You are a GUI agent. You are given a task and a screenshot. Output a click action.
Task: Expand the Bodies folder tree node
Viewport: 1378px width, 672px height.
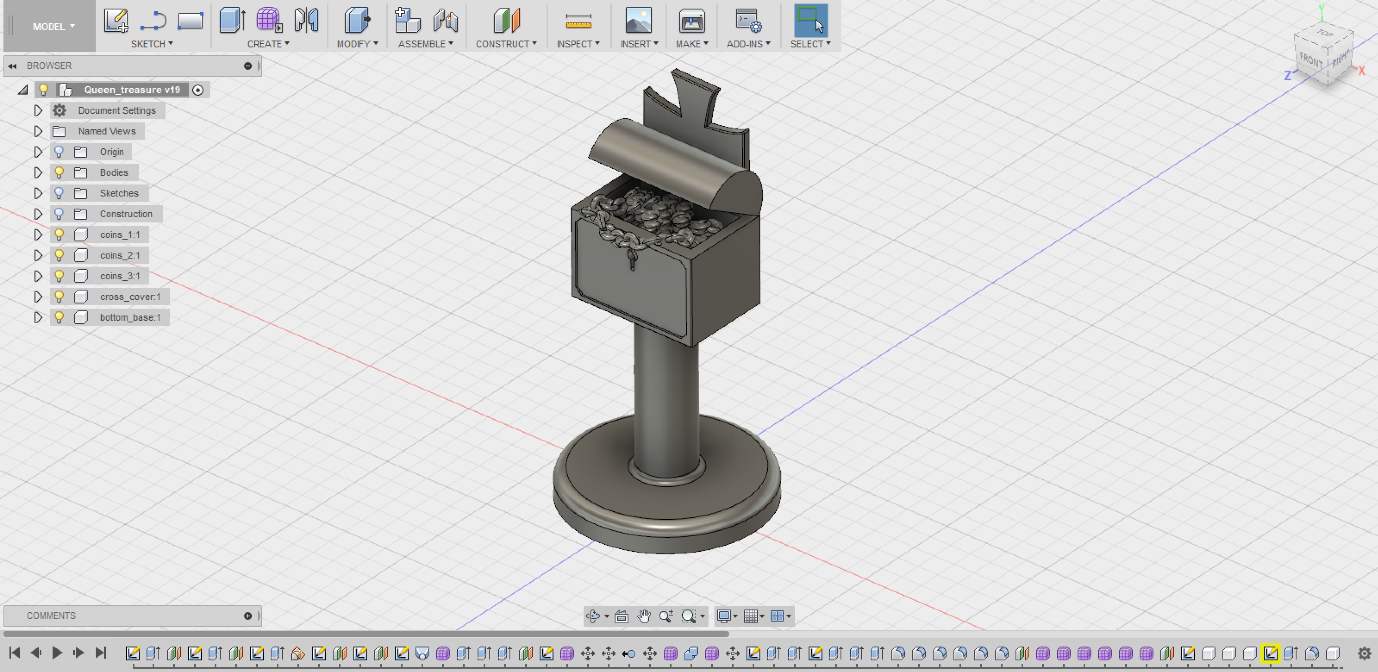tap(38, 172)
